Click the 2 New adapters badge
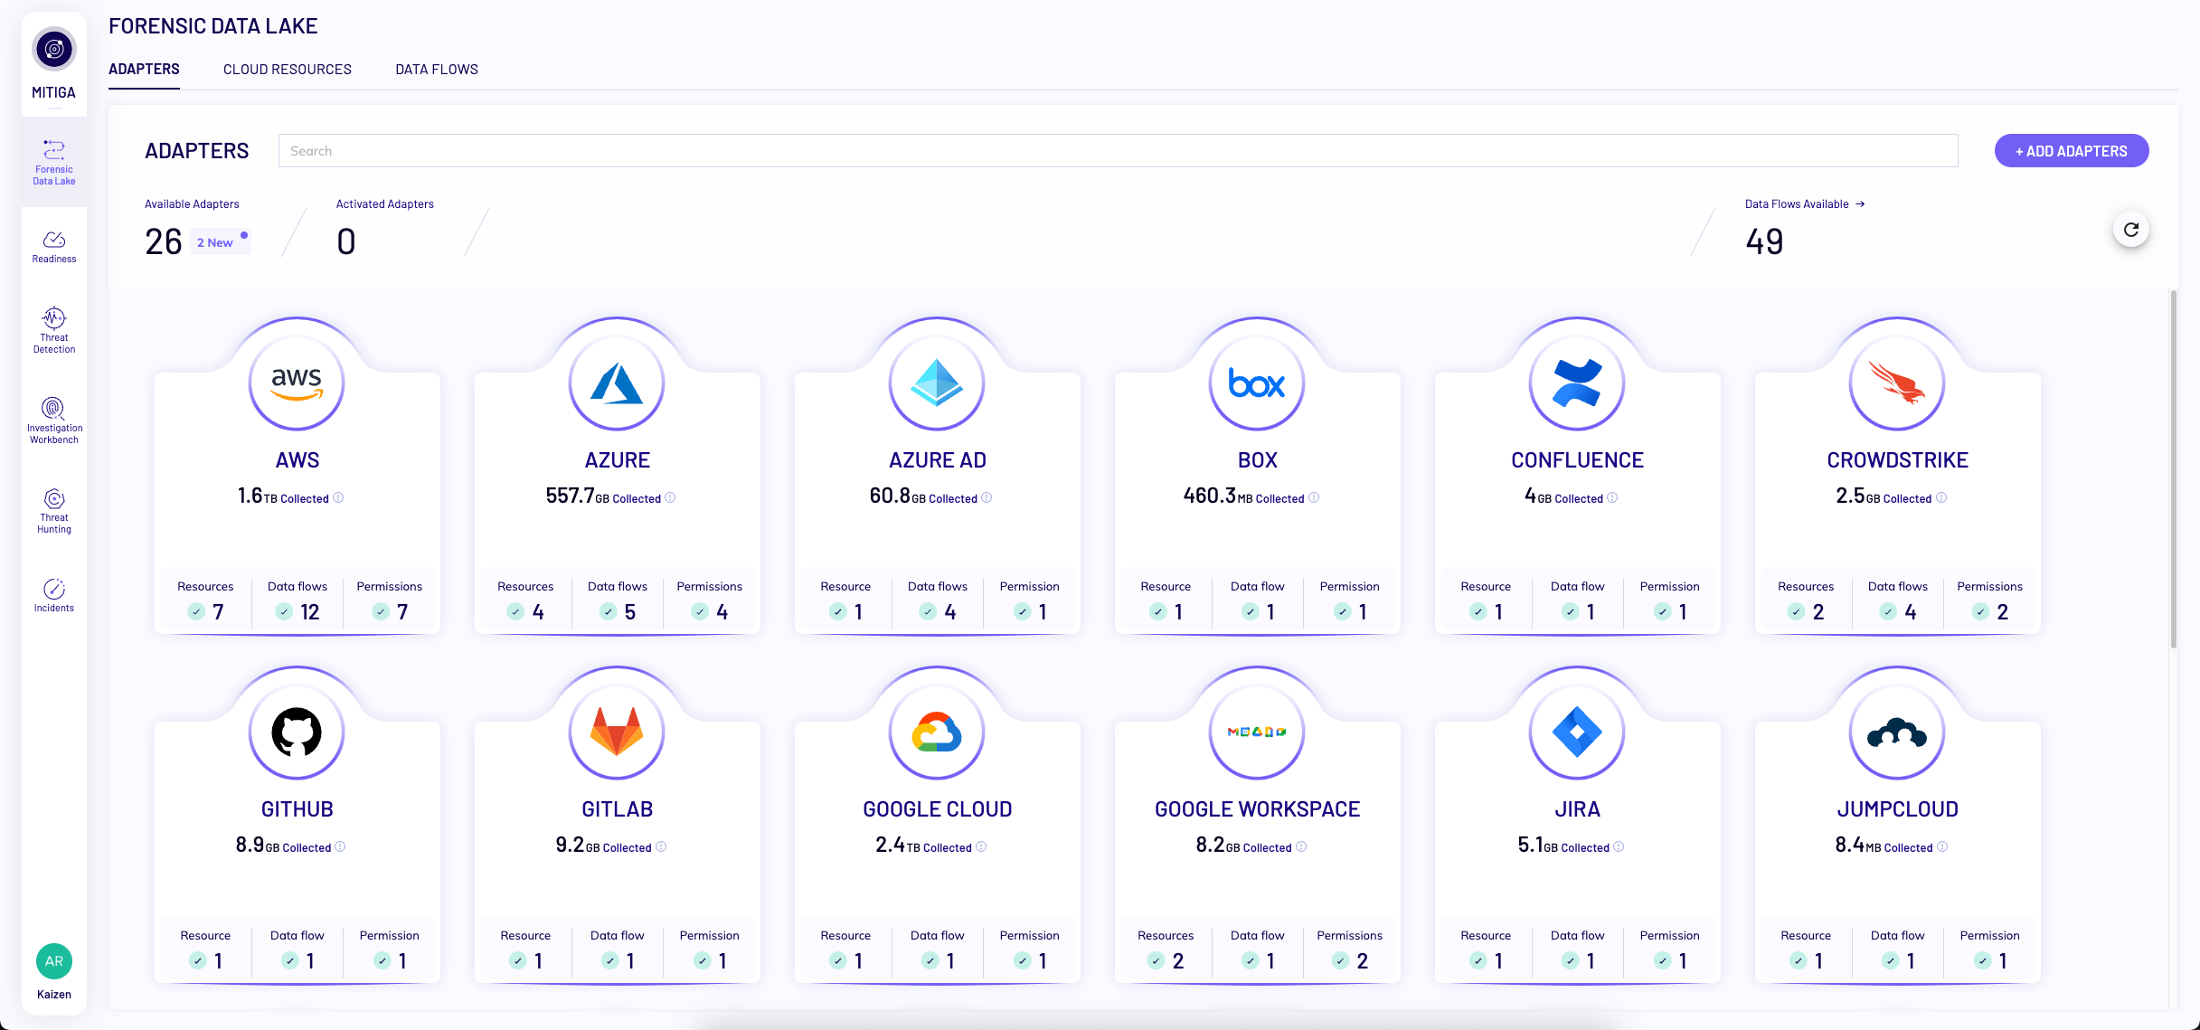The width and height of the screenshot is (2200, 1030). point(220,241)
